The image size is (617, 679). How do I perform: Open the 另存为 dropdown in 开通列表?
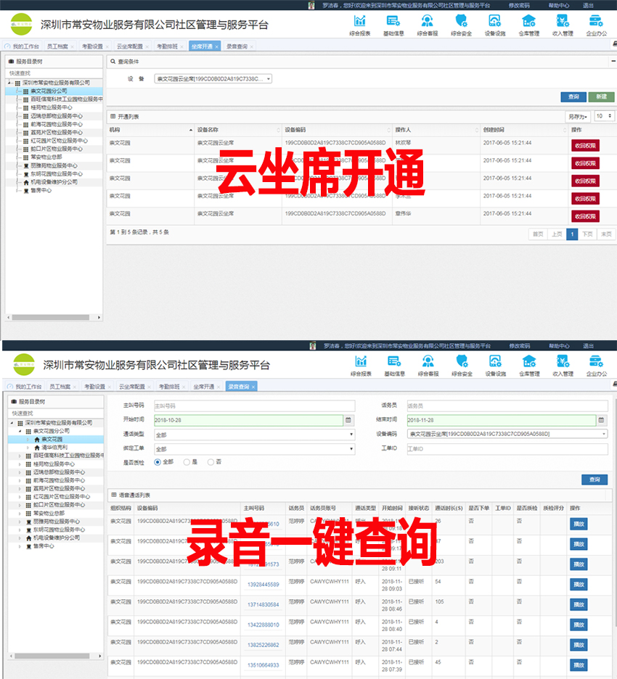click(x=578, y=116)
